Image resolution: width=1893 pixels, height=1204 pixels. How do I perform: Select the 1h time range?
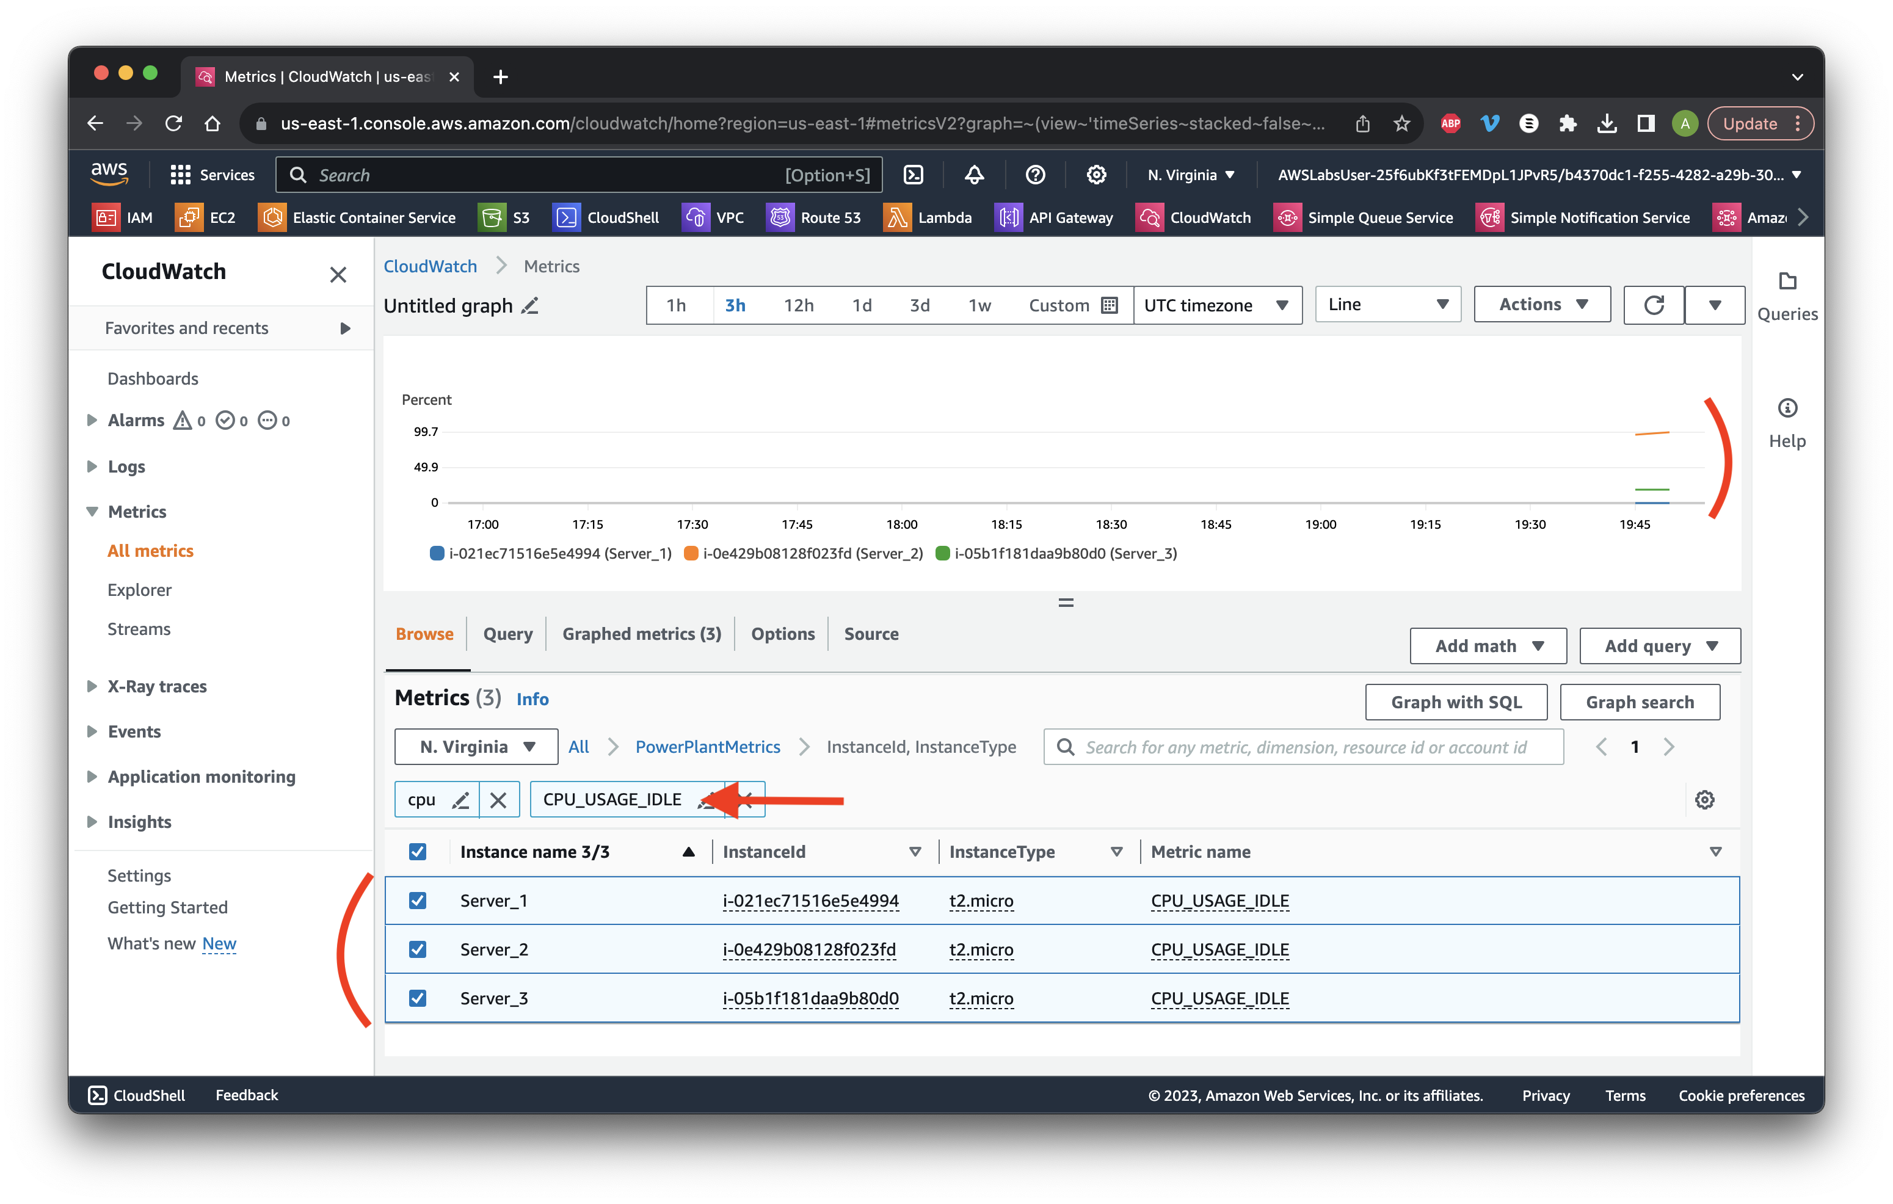(676, 305)
